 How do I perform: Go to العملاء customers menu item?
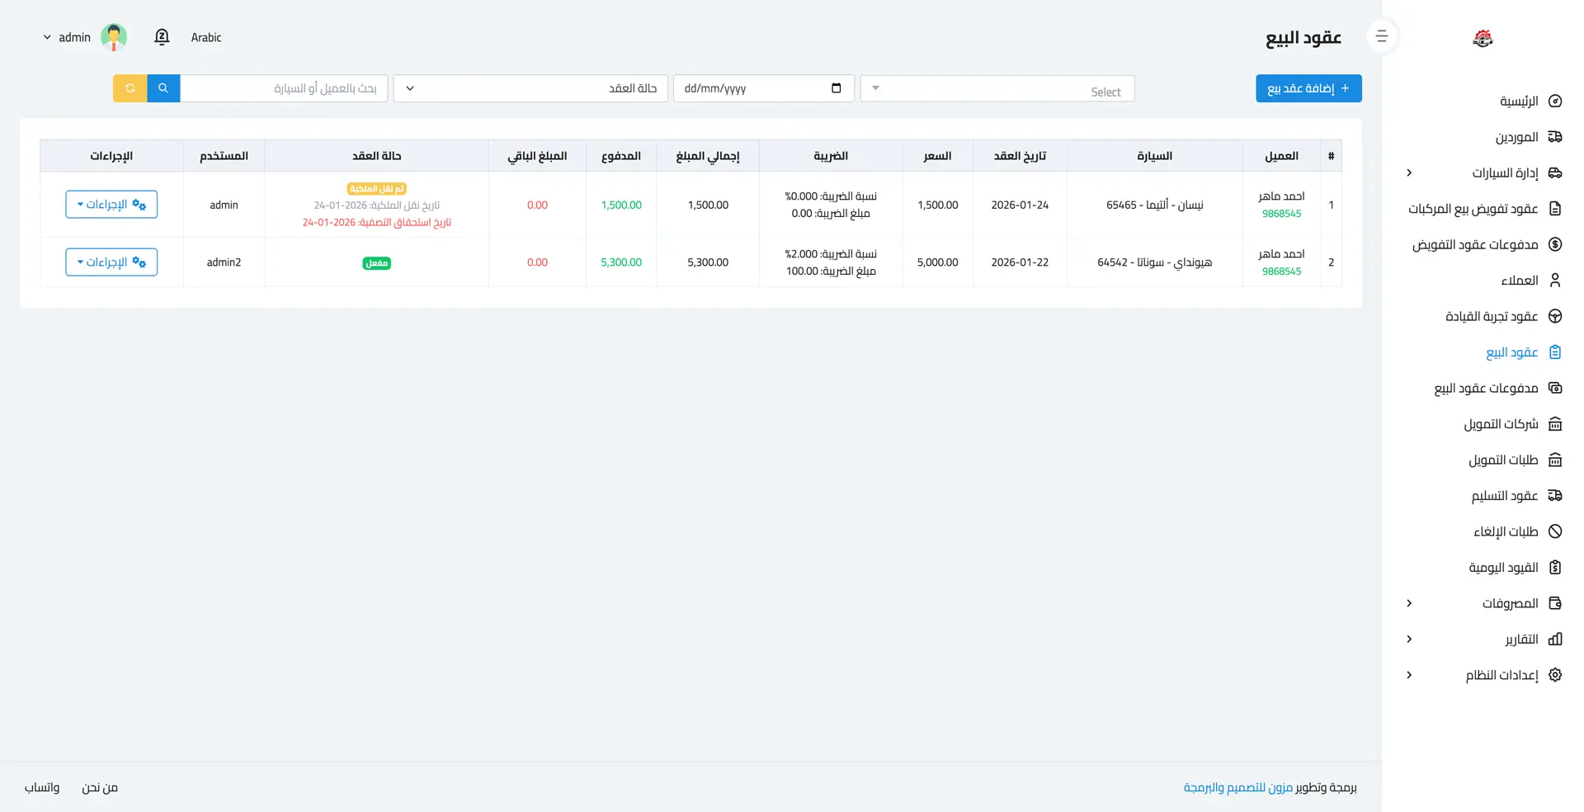click(x=1519, y=281)
